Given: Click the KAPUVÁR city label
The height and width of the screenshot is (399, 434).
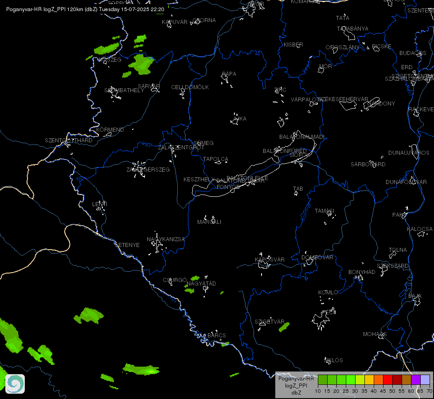Looking at the screenshot, I should (x=175, y=22).
